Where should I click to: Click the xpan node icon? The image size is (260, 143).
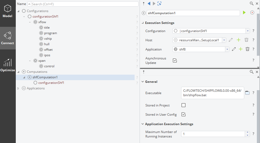(x=35, y=61)
